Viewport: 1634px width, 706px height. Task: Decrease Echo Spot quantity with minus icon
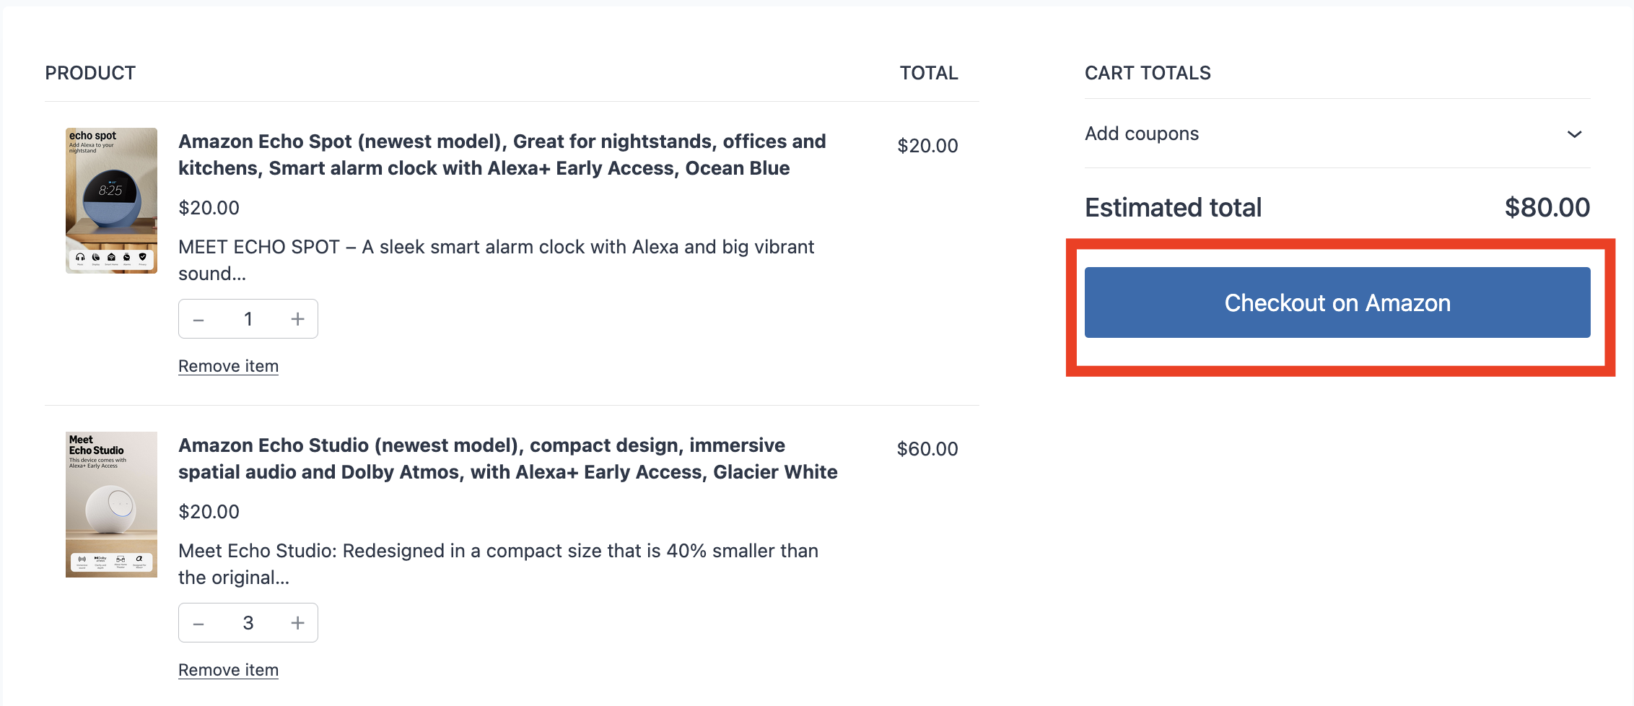(199, 319)
